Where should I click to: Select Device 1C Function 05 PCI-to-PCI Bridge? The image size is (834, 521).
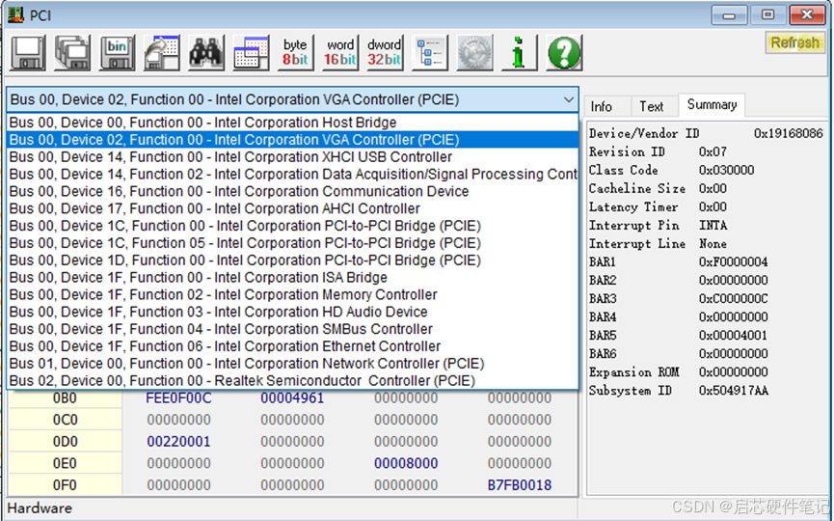(x=292, y=243)
